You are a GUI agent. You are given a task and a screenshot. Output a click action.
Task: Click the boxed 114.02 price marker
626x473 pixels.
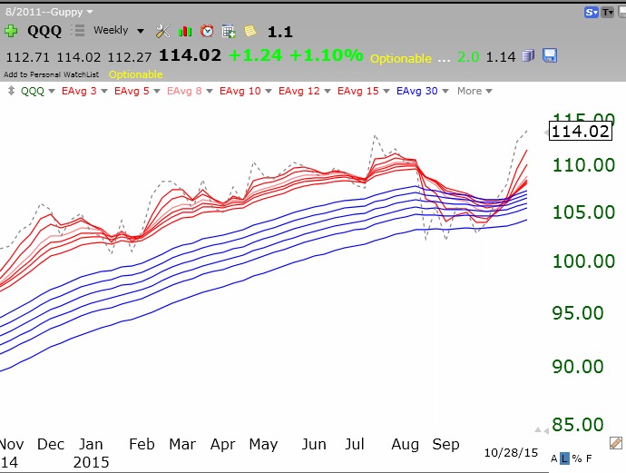click(x=581, y=132)
